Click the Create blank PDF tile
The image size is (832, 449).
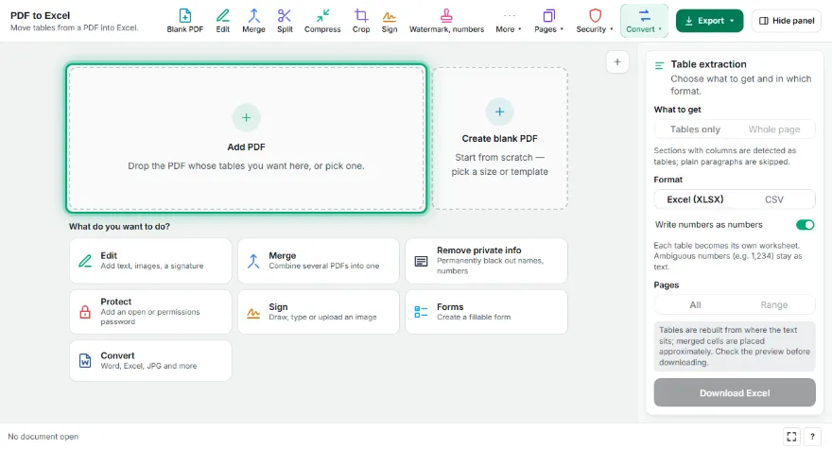[499, 138]
